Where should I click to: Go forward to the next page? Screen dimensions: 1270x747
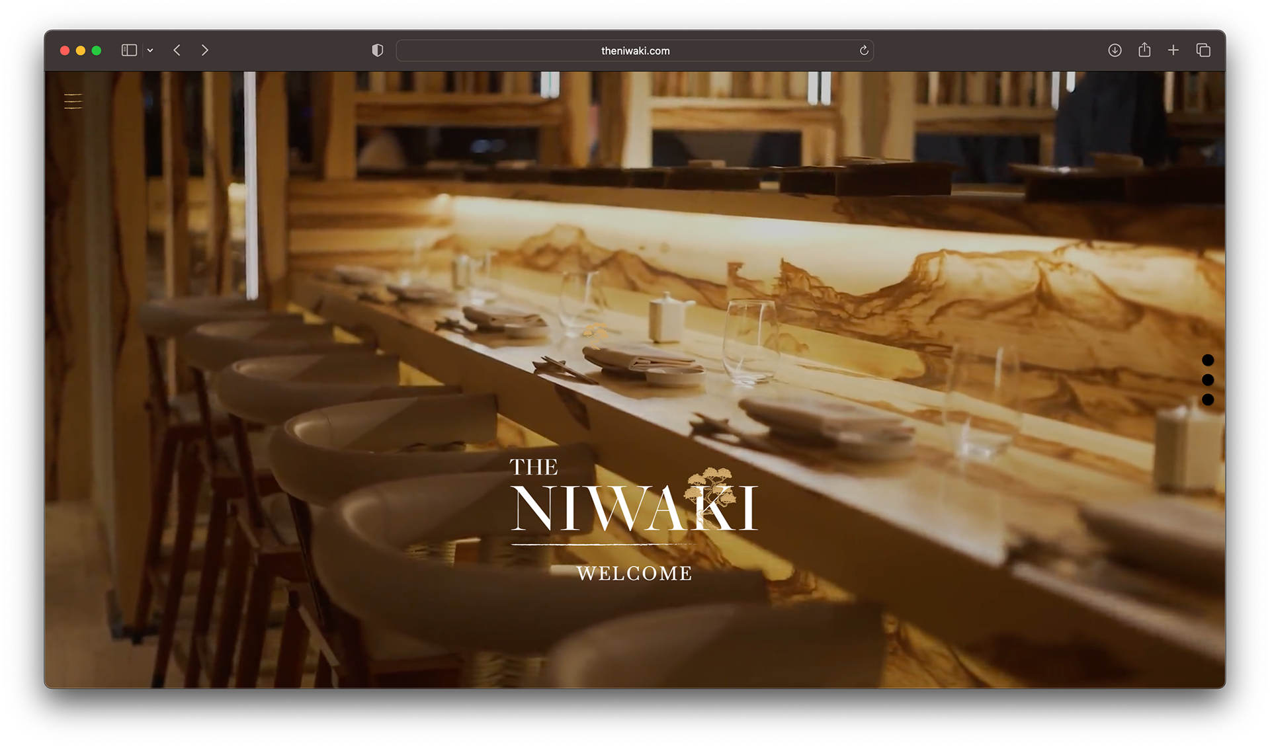tap(204, 50)
